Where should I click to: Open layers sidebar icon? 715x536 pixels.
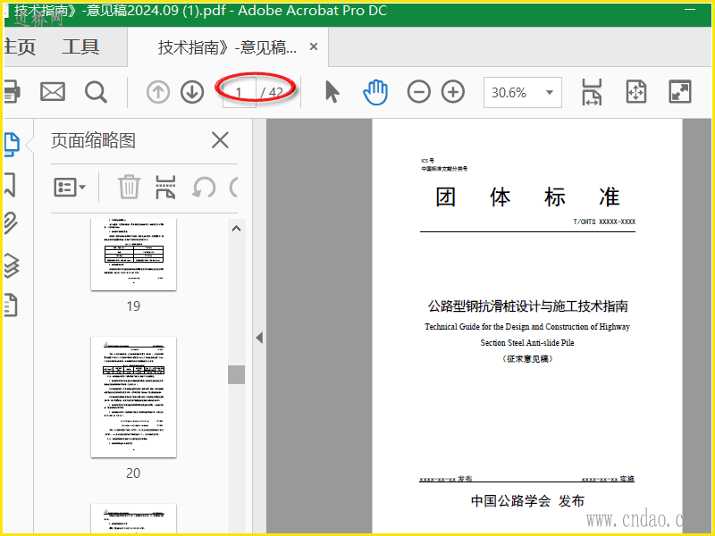(x=12, y=265)
